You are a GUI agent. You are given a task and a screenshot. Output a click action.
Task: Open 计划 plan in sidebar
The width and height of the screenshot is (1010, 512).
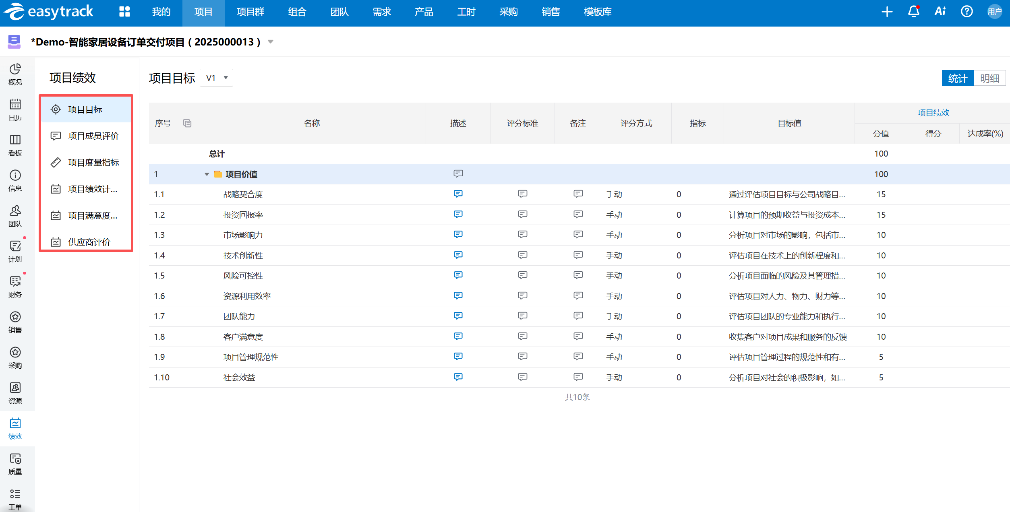pos(15,252)
